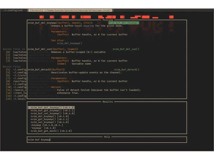Open recent file entry [11] ~/ascii_c
This screenshot has width=214, height=160.
click(x=16, y=90)
